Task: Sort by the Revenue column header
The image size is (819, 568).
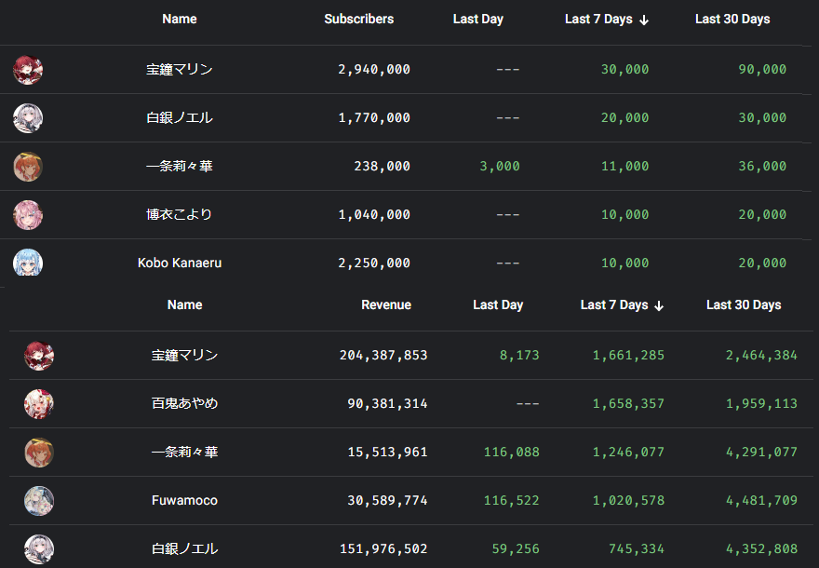Action: (386, 305)
